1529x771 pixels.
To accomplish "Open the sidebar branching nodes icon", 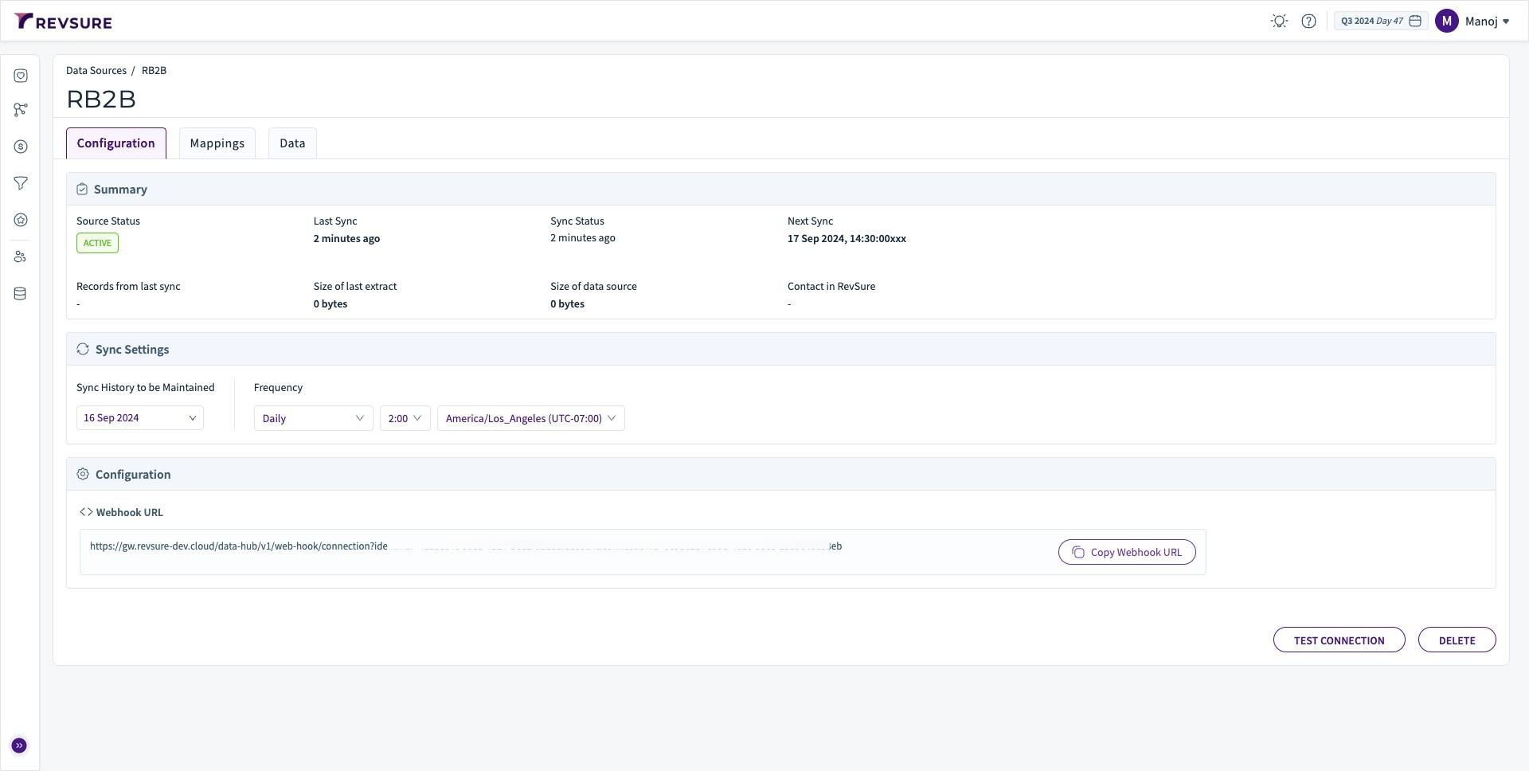I will tap(21, 110).
